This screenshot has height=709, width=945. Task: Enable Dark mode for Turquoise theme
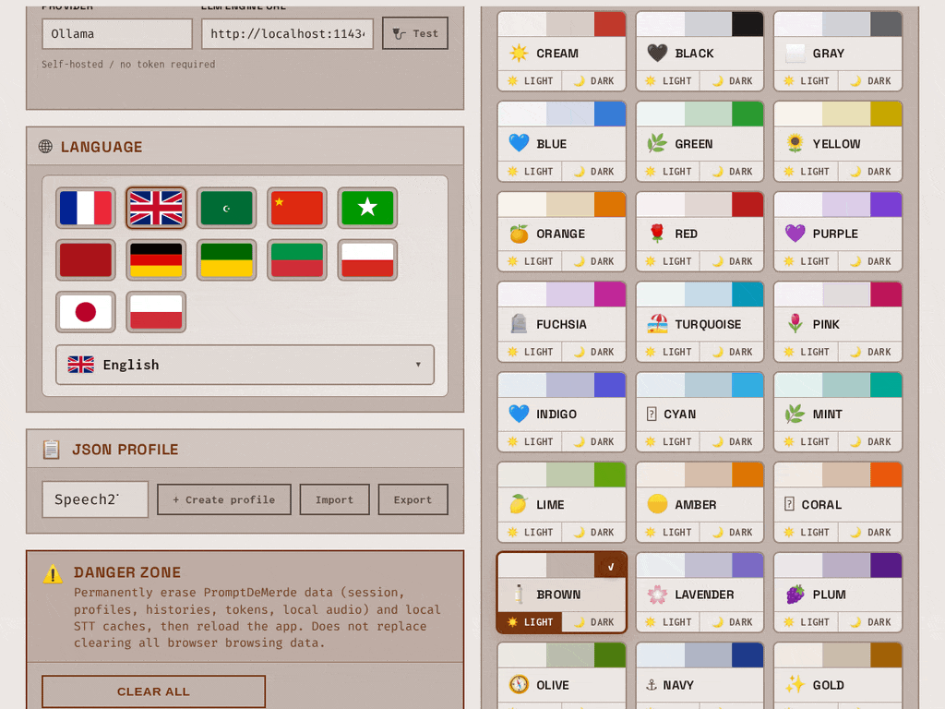(732, 352)
